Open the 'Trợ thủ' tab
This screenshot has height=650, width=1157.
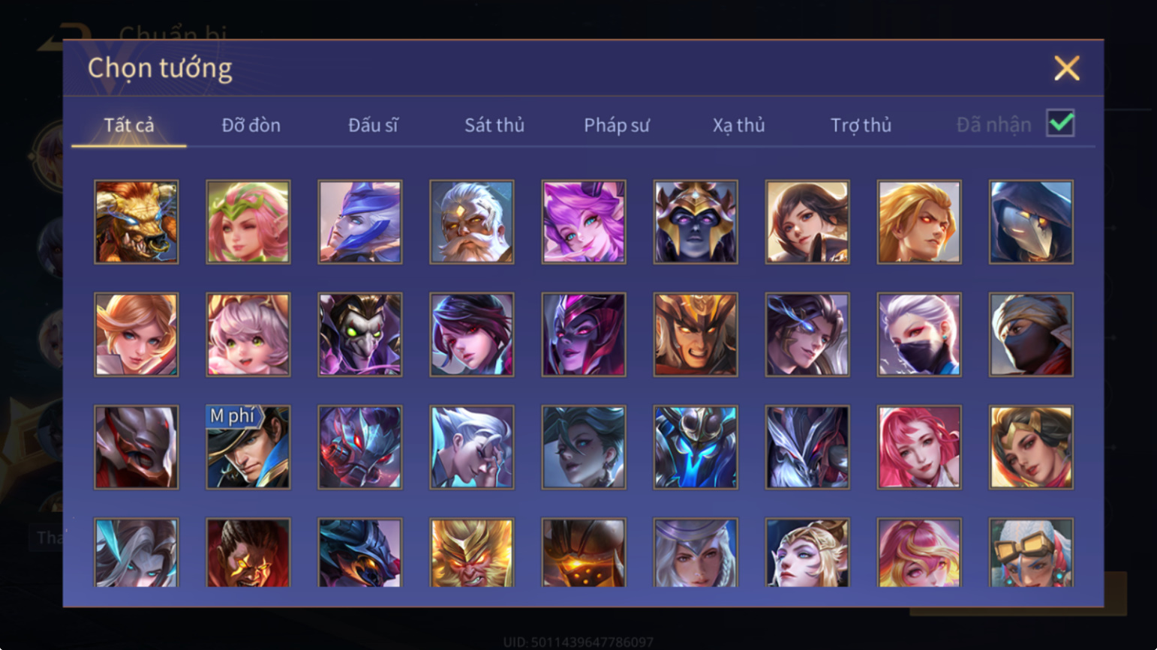[x=861, y=125]
